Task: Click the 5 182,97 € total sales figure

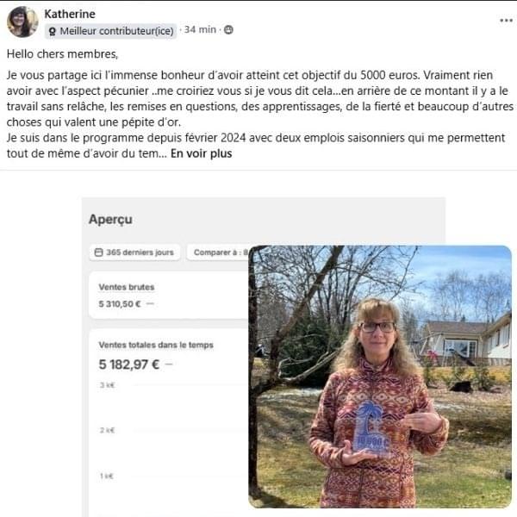Action: point(129,364)
